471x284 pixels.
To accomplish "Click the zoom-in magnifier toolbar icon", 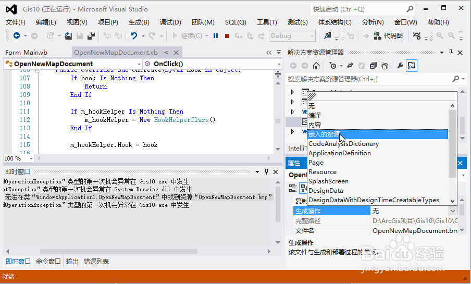I will (440, 36).
